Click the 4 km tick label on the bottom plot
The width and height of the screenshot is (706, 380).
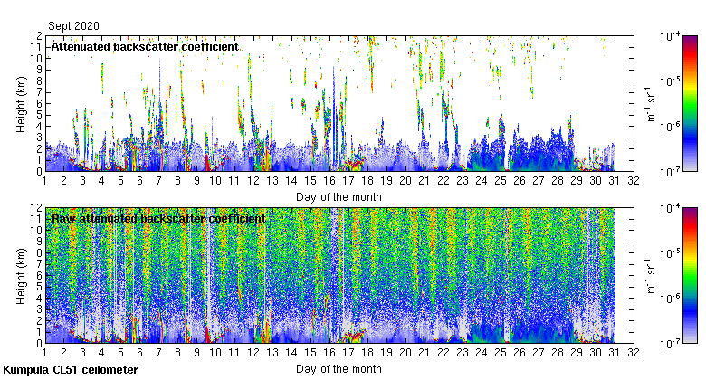(x=39, y=298)
